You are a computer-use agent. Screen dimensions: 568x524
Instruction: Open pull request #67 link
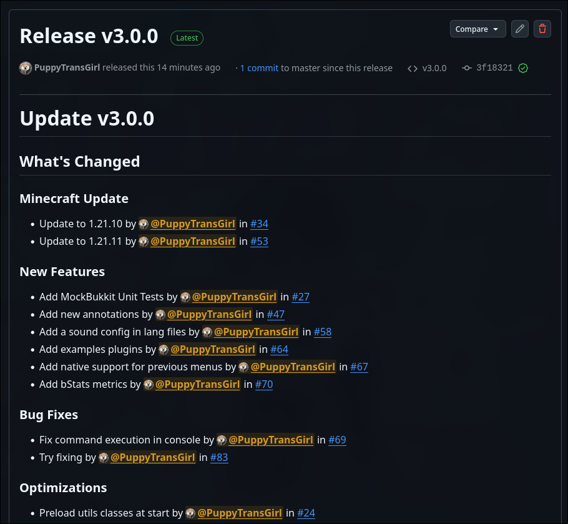pos(359,367)
